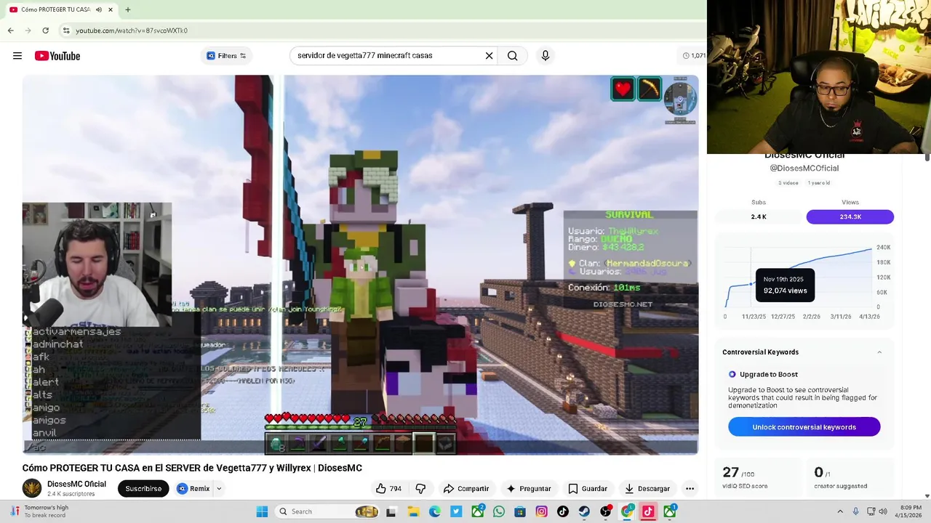Clear the YouTube search box text
This screenshot has height=523, width=931.
pyautogui.click(x=489, y=56)
